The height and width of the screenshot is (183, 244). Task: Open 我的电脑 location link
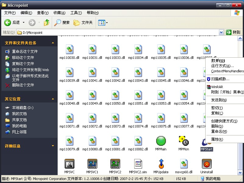tap(19, 126)
